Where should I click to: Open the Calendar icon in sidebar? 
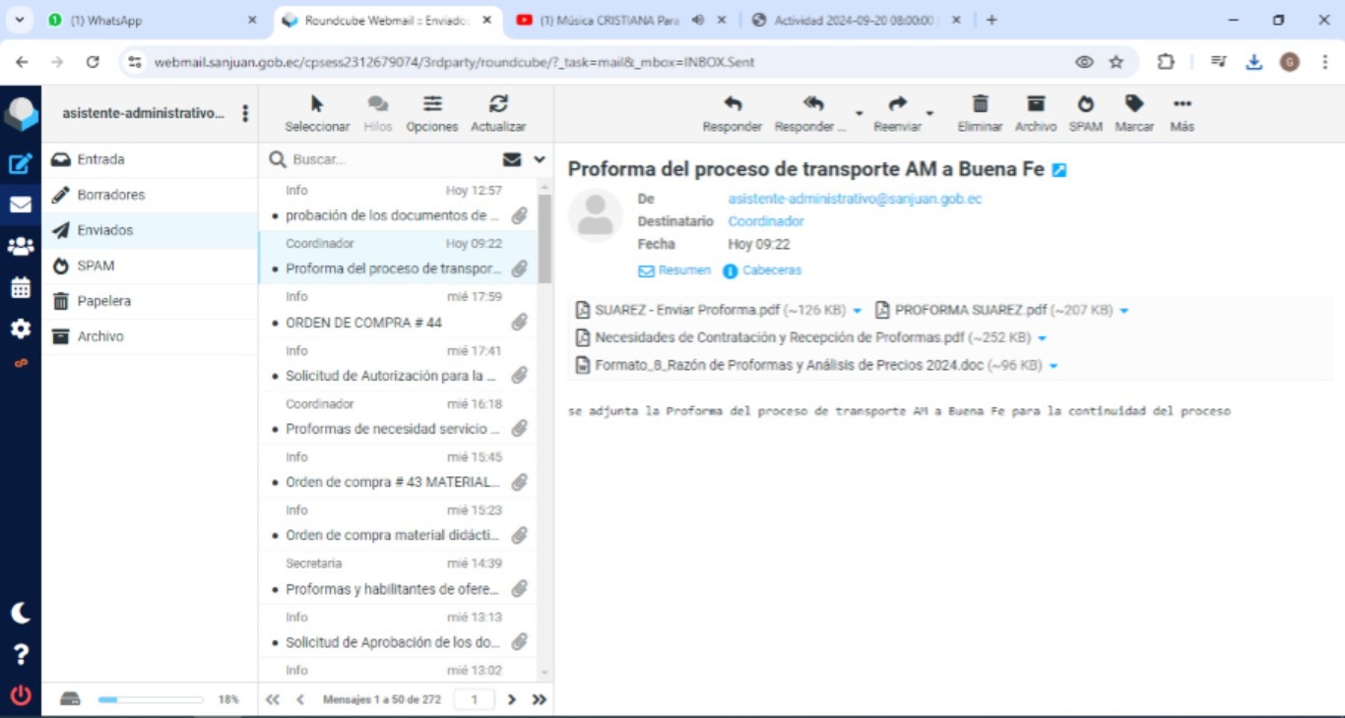(x=20, y=288)
